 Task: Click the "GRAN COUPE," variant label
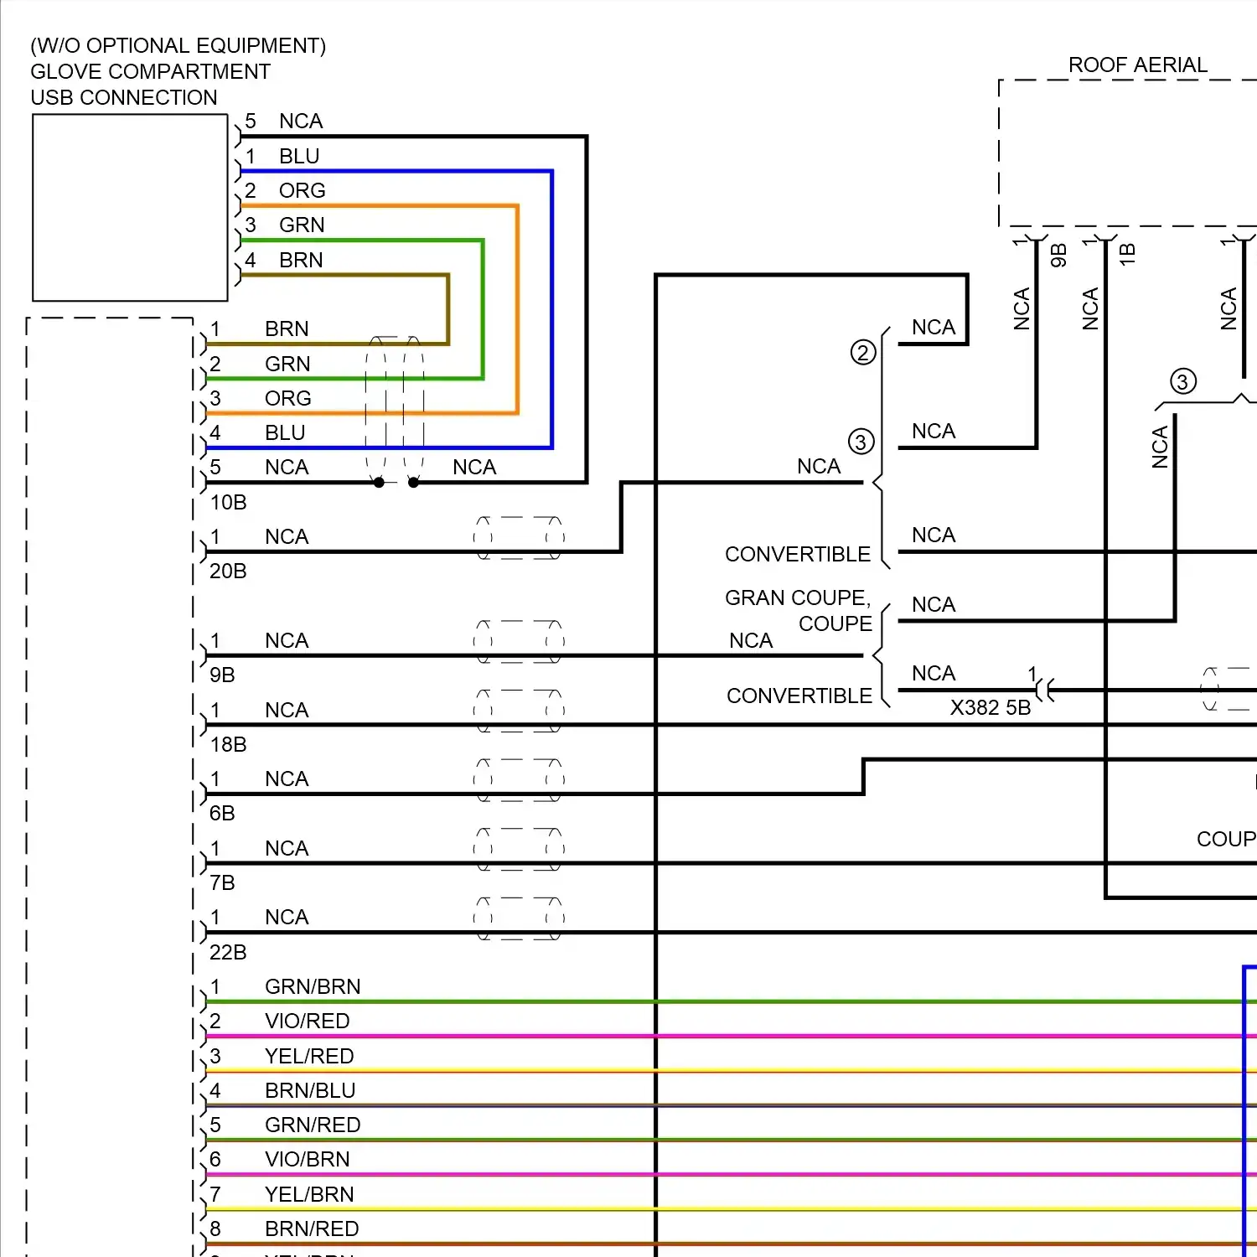(798, 597)
